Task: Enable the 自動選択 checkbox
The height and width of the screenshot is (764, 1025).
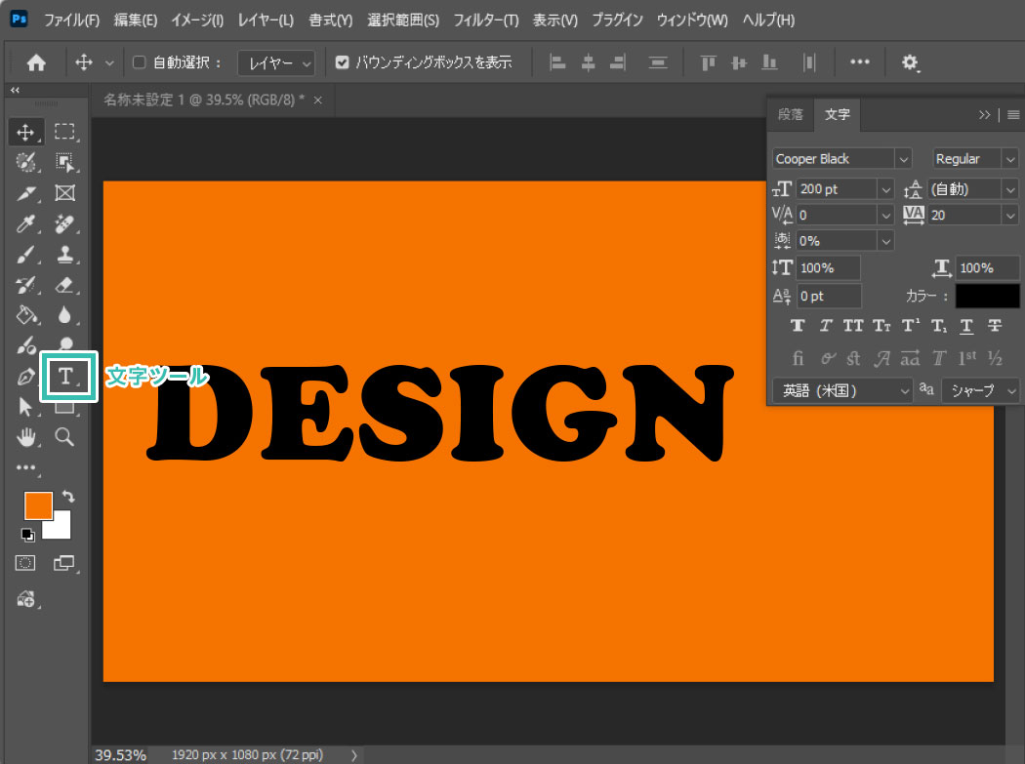Action: point(139,63)
